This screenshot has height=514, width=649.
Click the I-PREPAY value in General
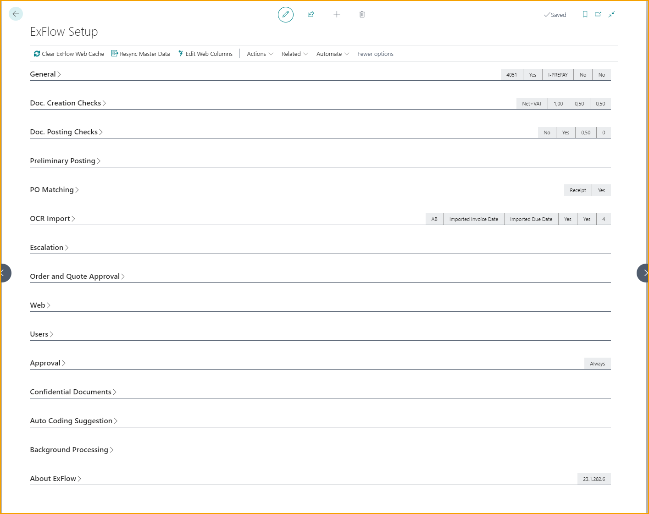(x=558, y=75)
